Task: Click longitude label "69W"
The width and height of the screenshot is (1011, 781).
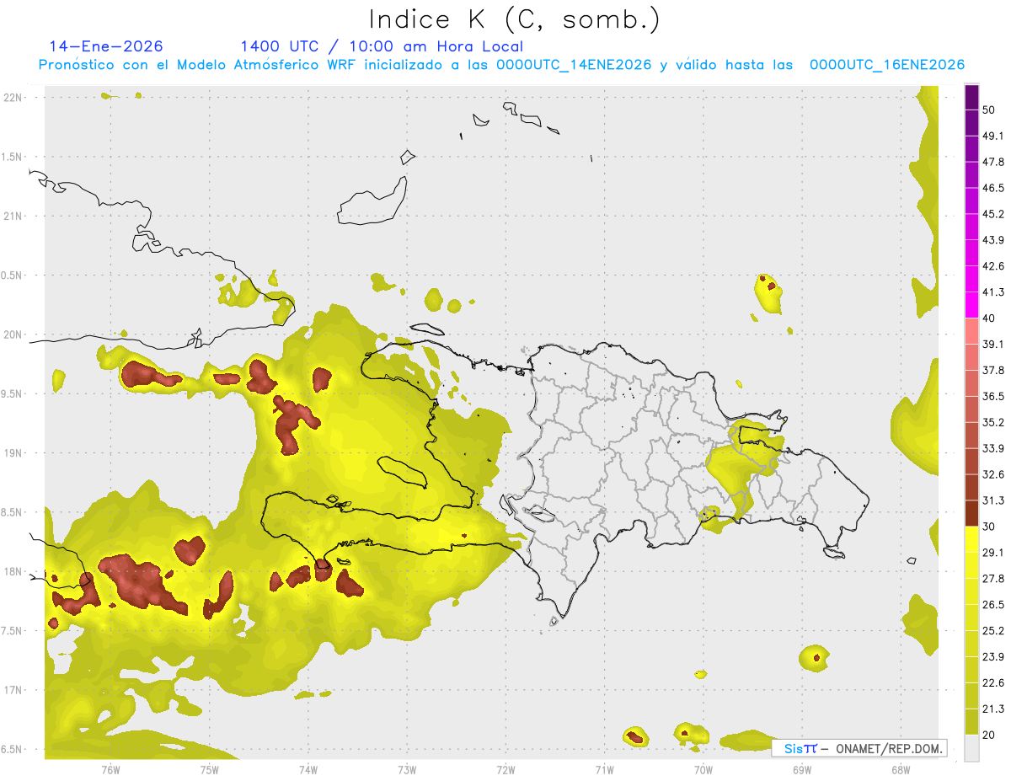Action: pos(801,769)
